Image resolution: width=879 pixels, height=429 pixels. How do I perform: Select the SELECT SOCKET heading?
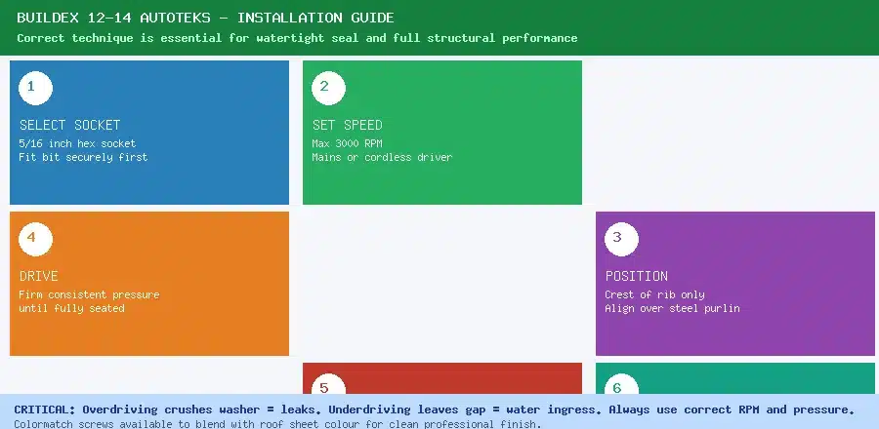coord(70,125)
